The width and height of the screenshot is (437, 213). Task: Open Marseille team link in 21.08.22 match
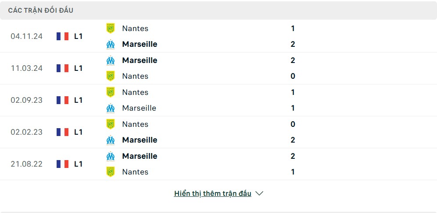[140, 156]
